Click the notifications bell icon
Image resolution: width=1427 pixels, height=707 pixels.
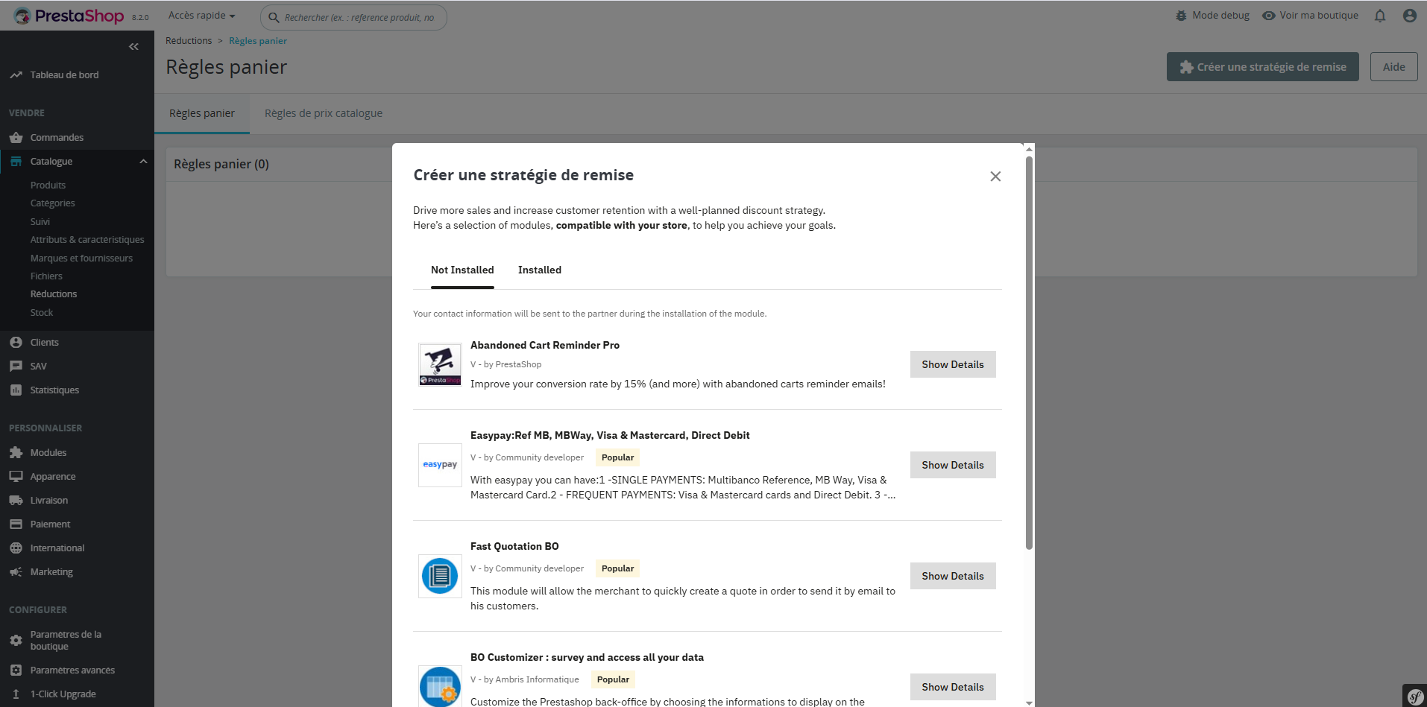(1380, 16)
